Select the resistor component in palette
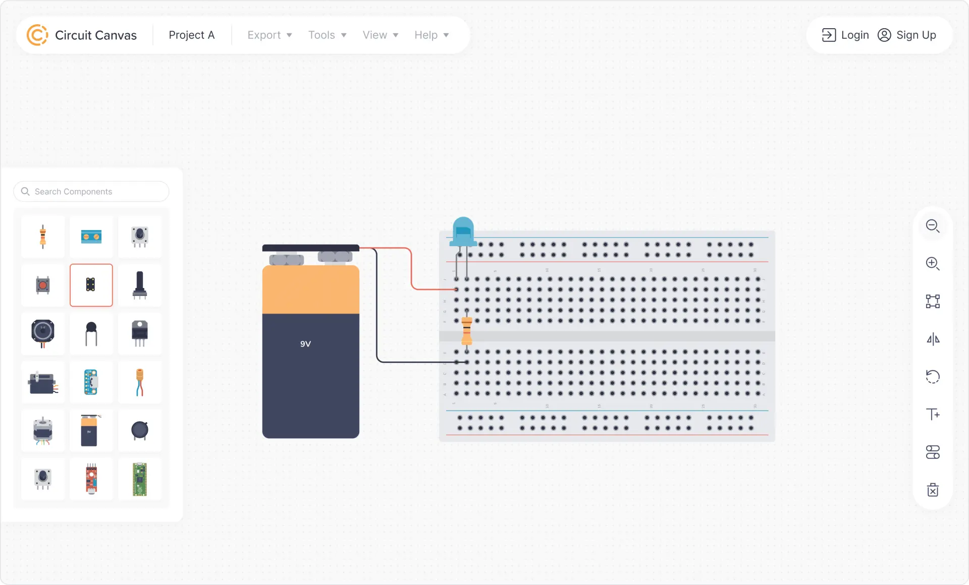Image resolution: width=969 pixels, height=585 pixels. click(x=43, y=237)
